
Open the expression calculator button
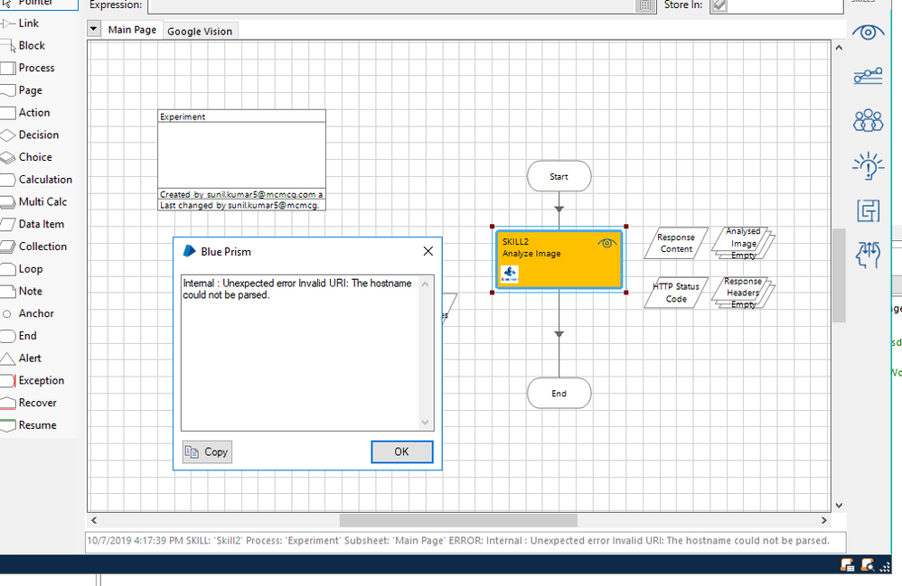644,5
